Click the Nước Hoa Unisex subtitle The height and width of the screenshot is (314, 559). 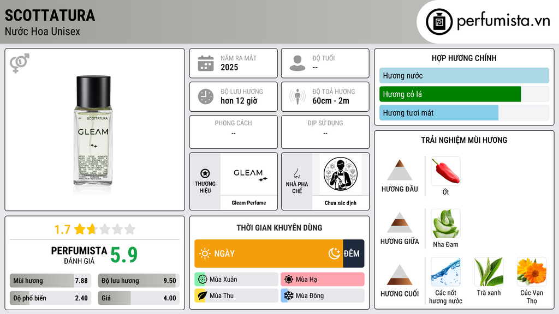click(43, 32)
